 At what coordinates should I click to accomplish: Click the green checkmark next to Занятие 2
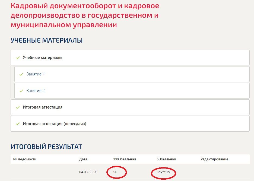click(21, 91)
